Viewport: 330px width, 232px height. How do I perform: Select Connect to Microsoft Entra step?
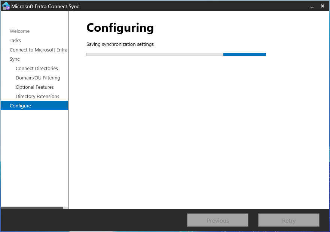[39, 50]
